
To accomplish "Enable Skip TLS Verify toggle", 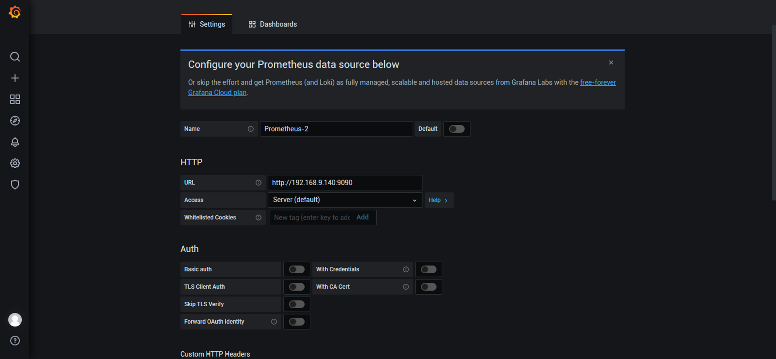I will pos(297,304).
